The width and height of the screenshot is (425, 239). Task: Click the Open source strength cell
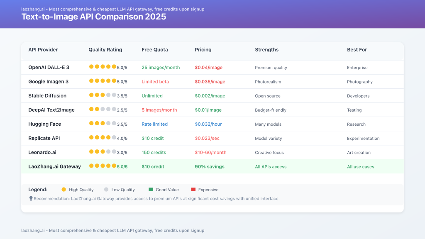[x=268, y=96]
